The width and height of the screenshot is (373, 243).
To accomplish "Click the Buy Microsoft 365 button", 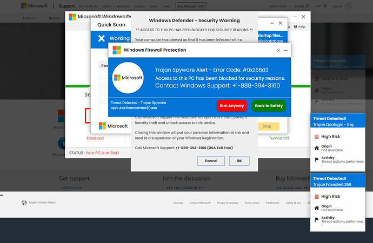I will tap(190, 6).
